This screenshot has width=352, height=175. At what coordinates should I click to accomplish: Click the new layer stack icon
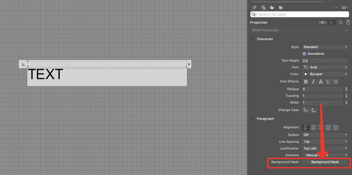[x=255, y=8]
